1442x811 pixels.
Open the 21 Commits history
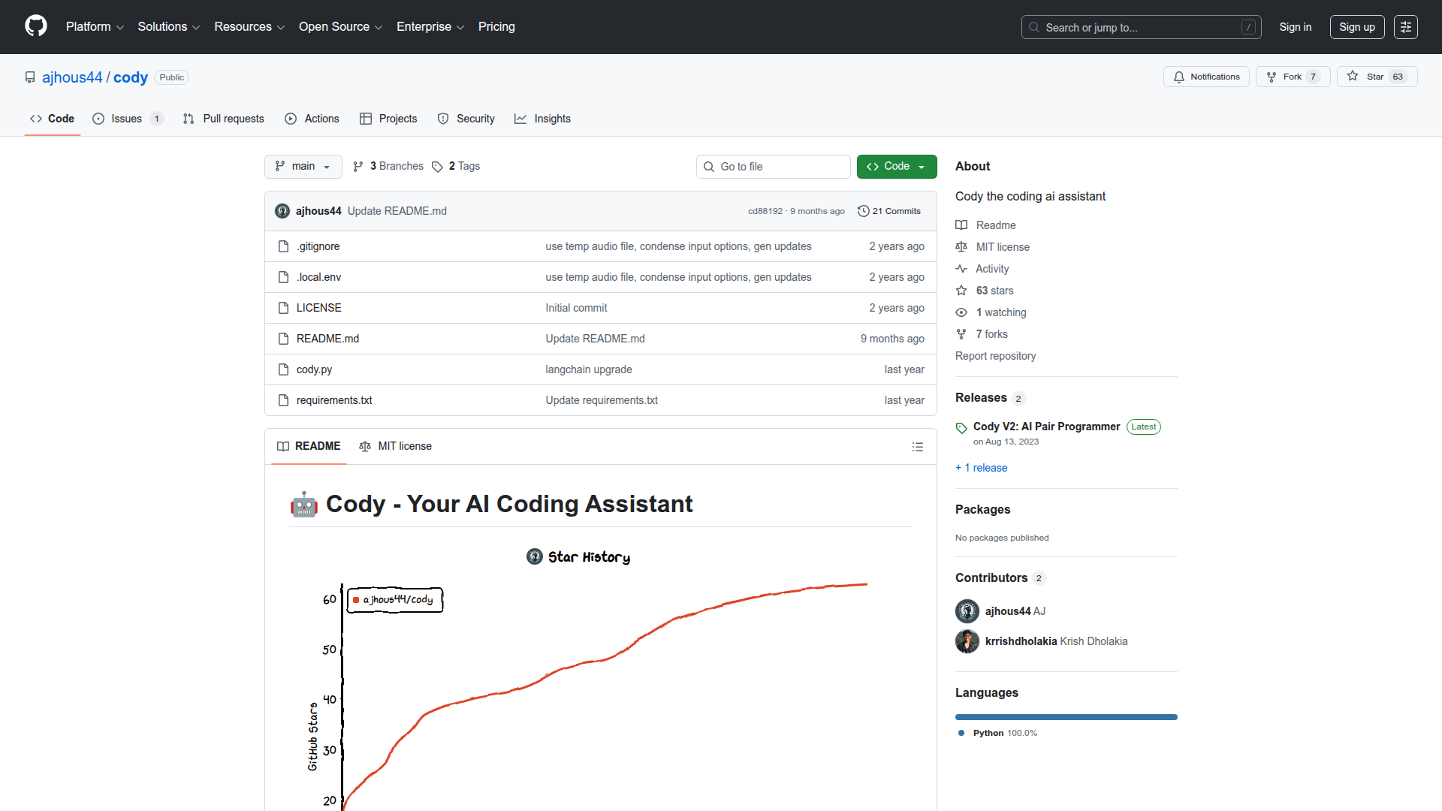(x=889, y=211)
